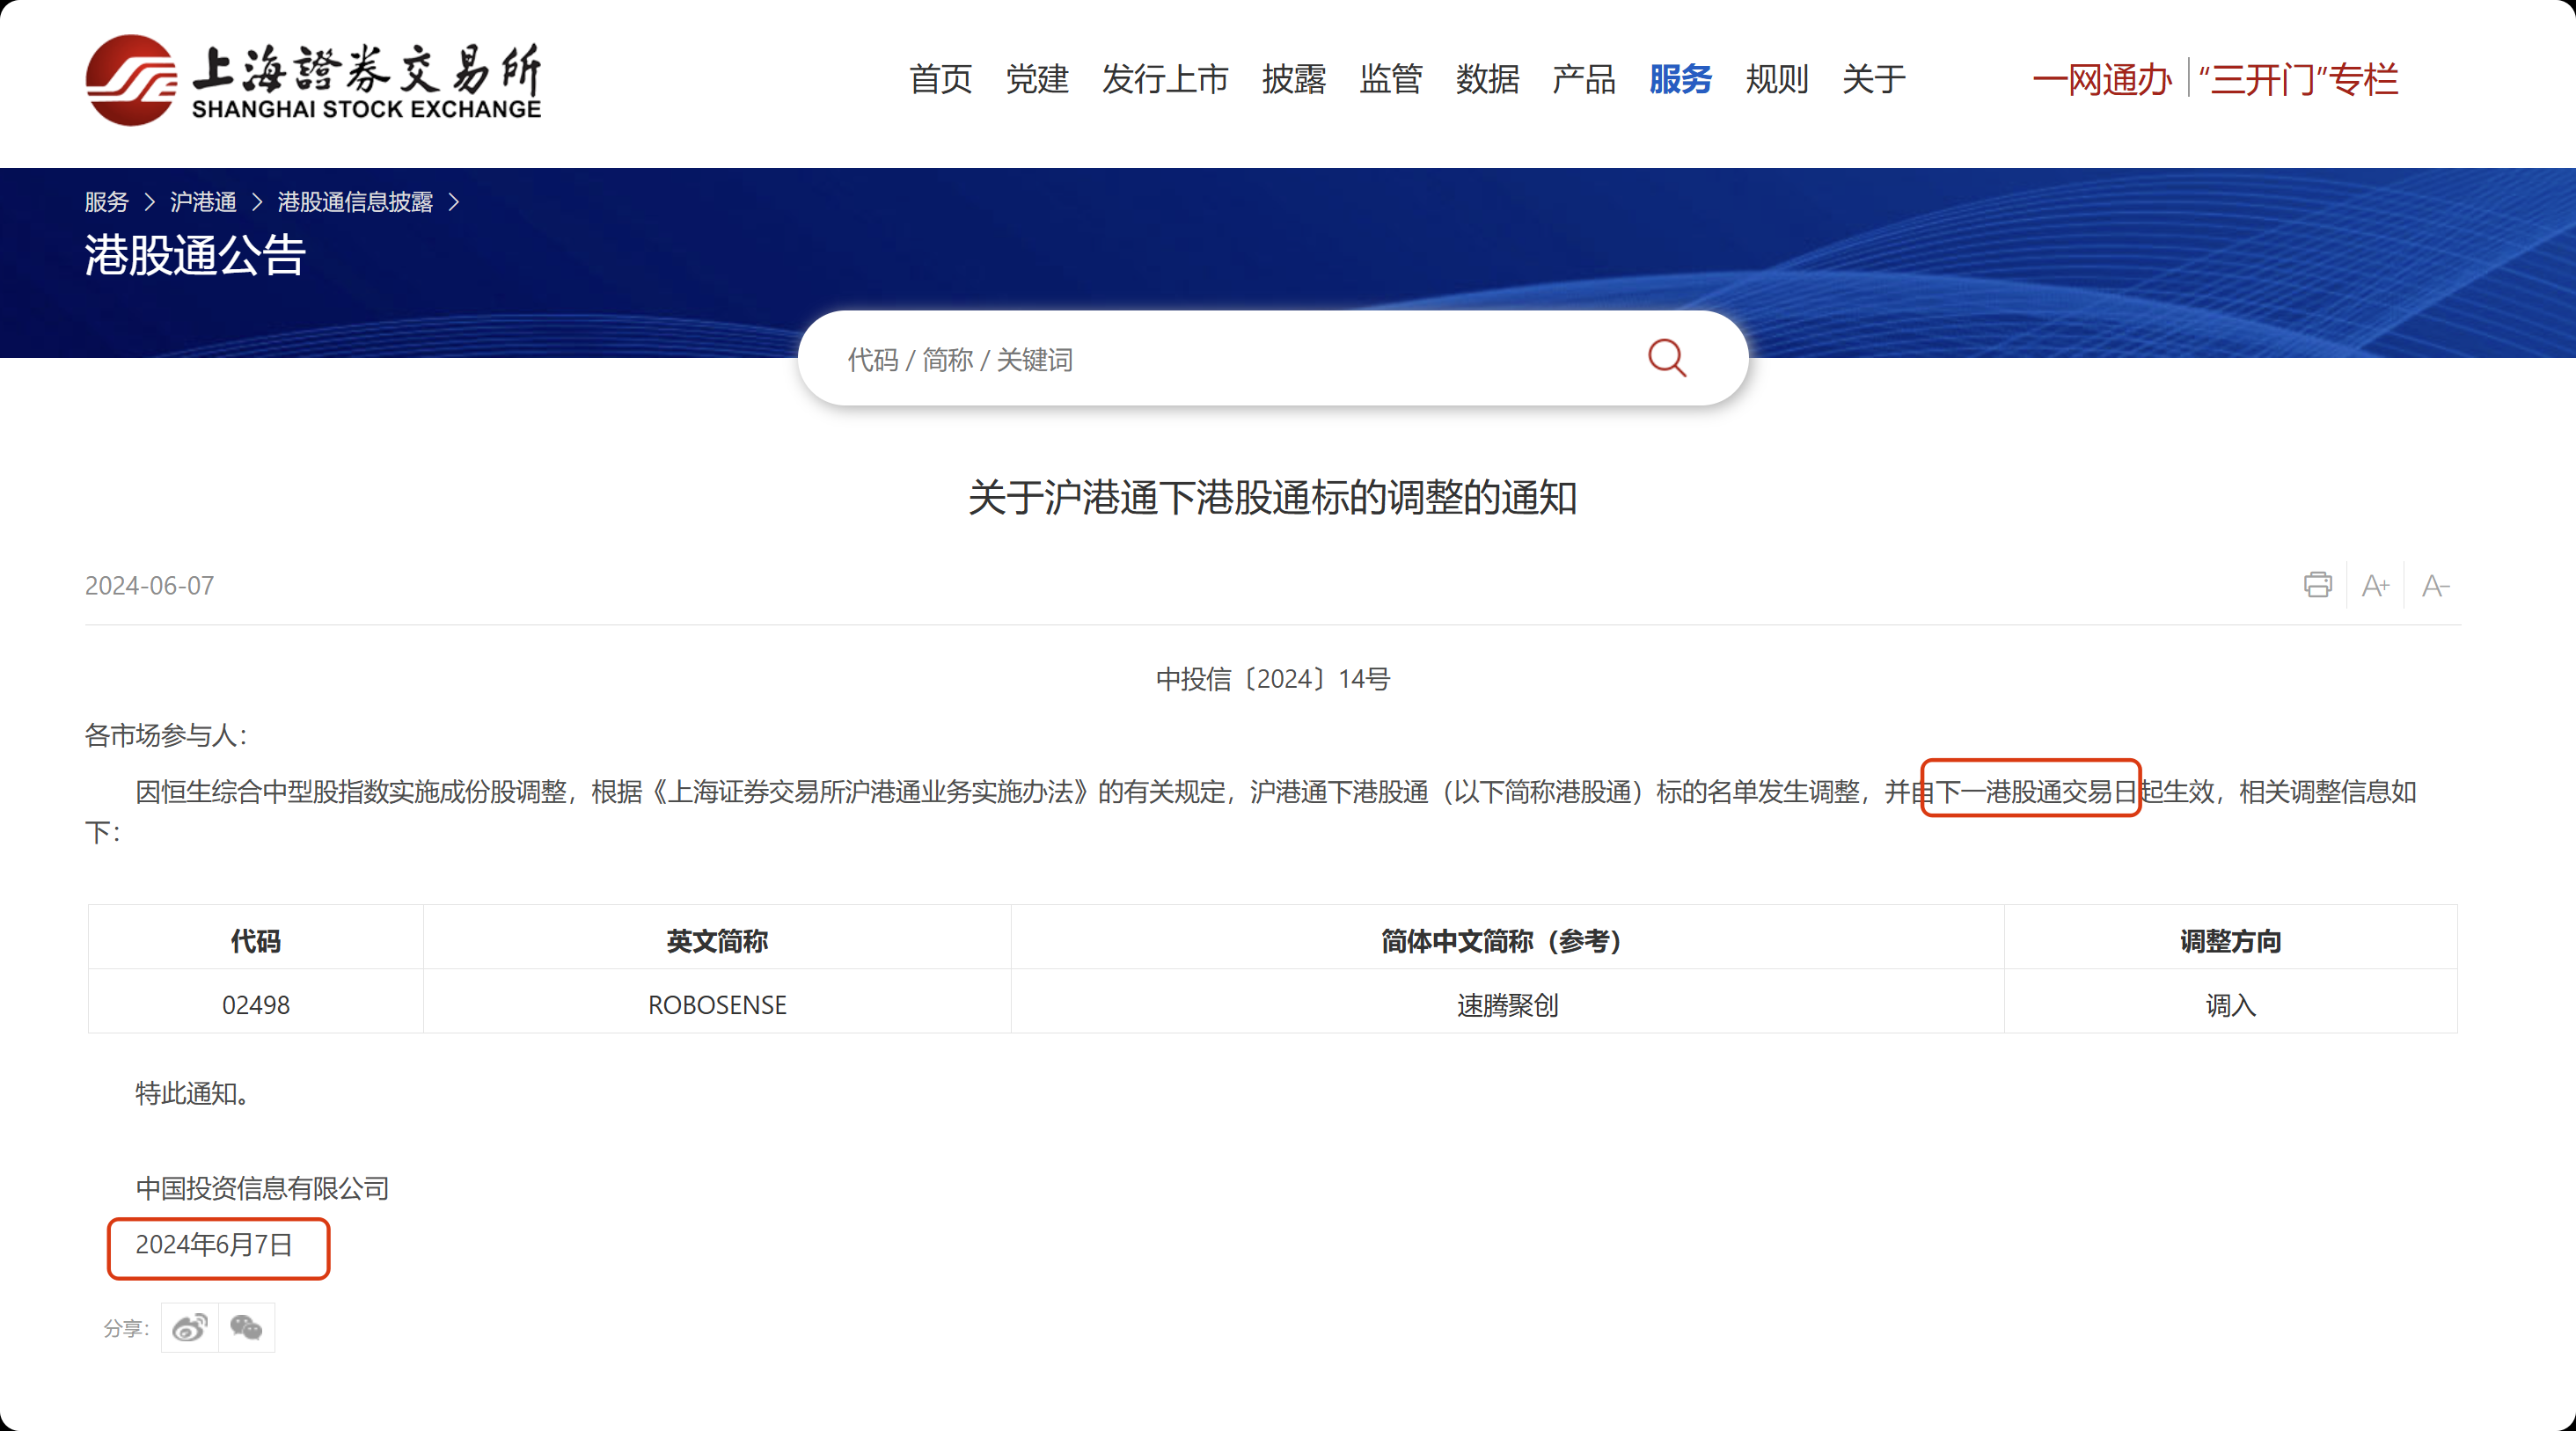
Task: Click the print page icon
Action: (x=2317, y=585)
